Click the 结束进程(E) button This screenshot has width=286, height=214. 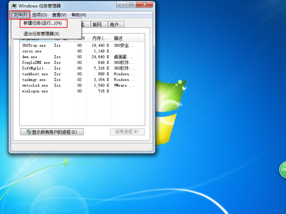[x=127, y=132]
